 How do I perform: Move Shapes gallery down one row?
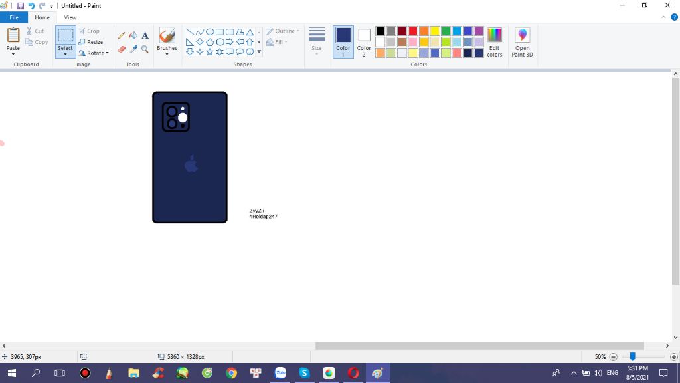click(x=260, y=42)
